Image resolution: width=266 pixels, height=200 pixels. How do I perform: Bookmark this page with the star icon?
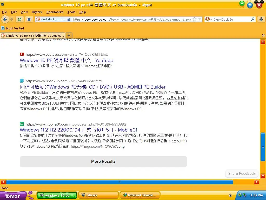195,19
